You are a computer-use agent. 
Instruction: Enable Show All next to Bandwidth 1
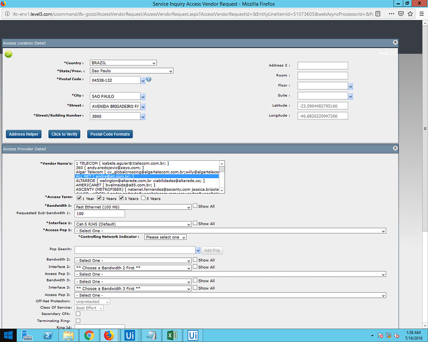click(x=195, y=205)
